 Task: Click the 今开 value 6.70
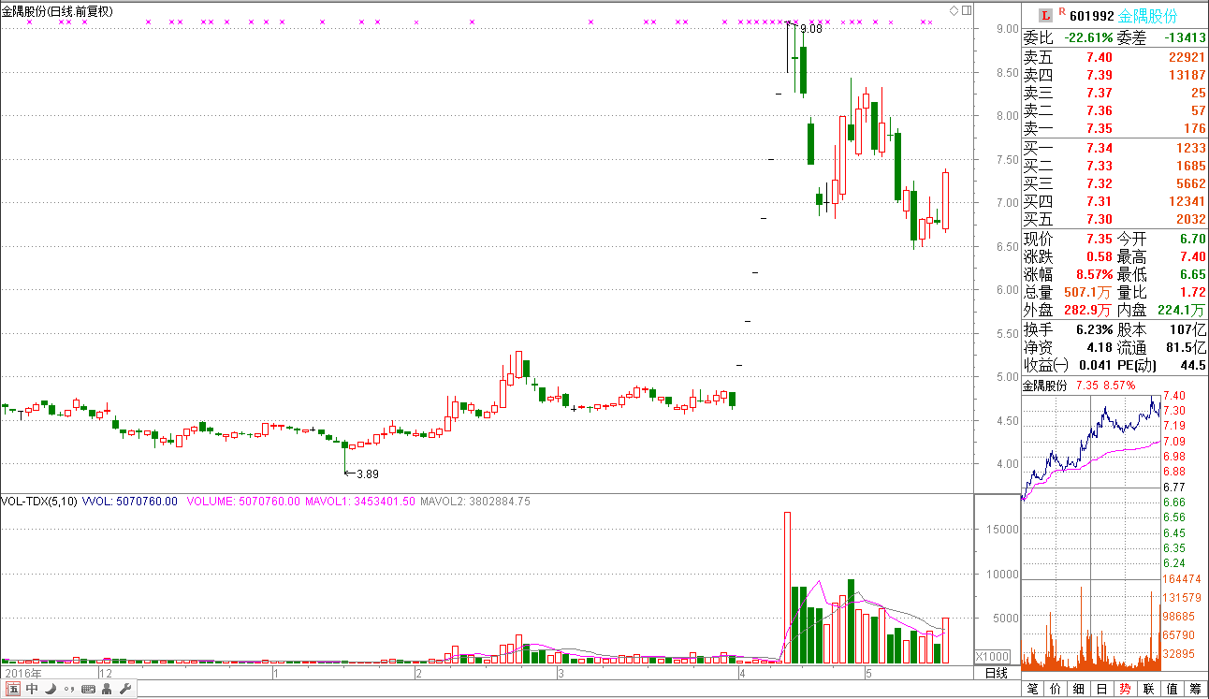(1193, 240)
